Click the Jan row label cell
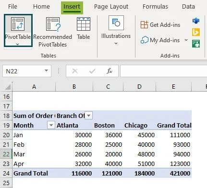The image size is (207, 188). click(x=34, y=135)
